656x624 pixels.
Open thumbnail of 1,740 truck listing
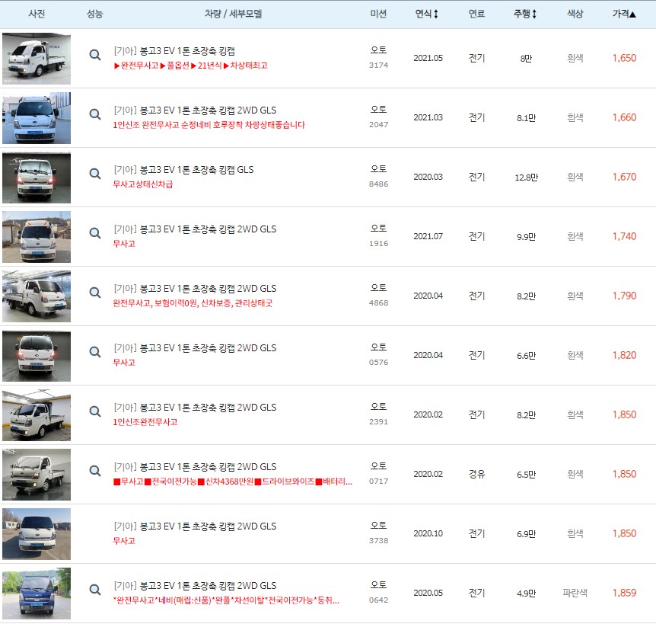coord(37,237)
